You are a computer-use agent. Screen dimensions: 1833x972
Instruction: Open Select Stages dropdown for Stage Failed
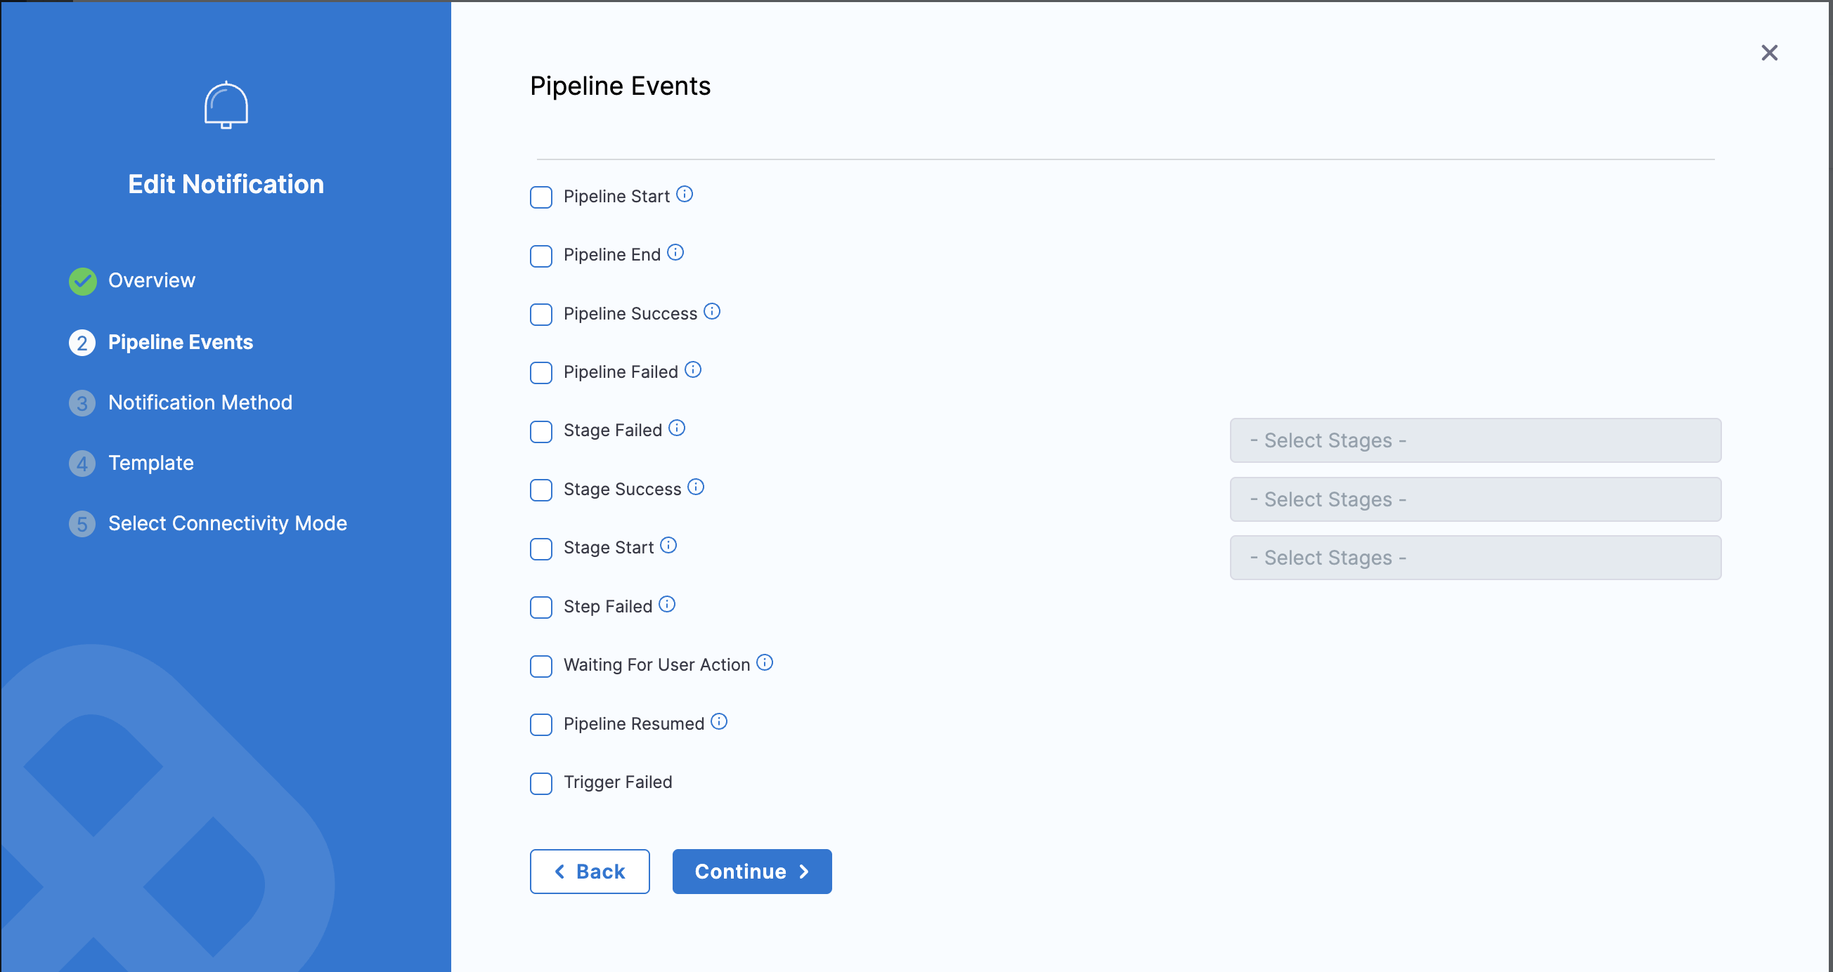click(1475, 440)
